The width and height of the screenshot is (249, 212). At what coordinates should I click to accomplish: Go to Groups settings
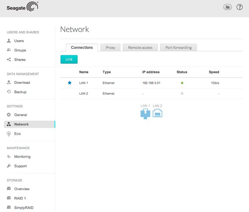click(x=20, y=50)
